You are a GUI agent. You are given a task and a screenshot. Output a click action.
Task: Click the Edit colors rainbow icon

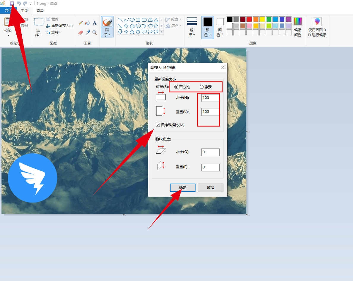click(298, 27)
